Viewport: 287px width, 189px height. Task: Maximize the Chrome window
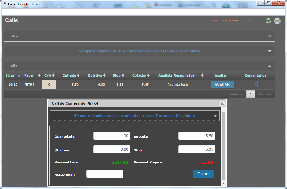[268, 3]
